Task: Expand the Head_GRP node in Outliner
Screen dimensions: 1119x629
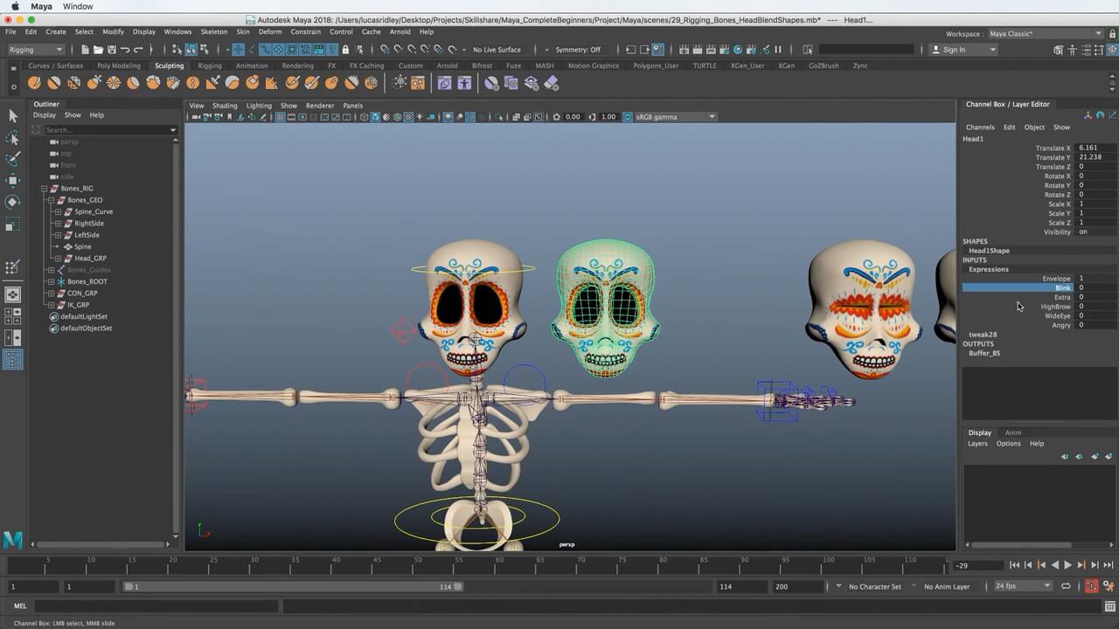Action: coord(58,259)
